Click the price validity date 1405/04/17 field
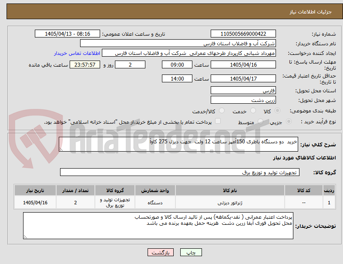The height and width of the screenshot is (264, 343). tap(243, 78)
